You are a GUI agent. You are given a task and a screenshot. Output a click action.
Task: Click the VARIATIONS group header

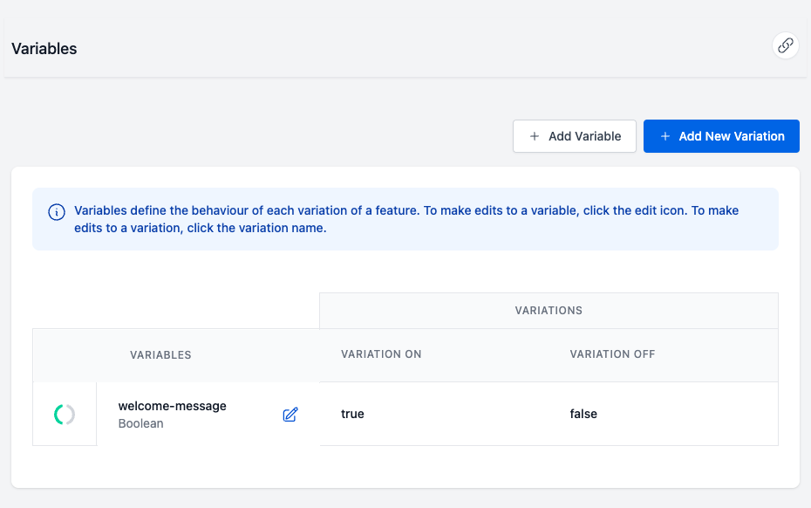[x=549, y=311]
